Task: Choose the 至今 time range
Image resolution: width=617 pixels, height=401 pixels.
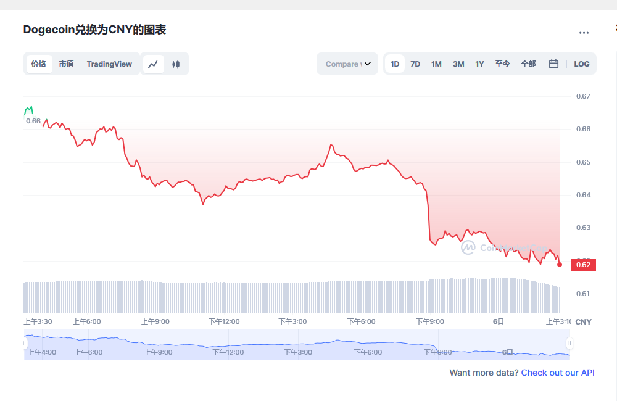Action: coord(502,64)
